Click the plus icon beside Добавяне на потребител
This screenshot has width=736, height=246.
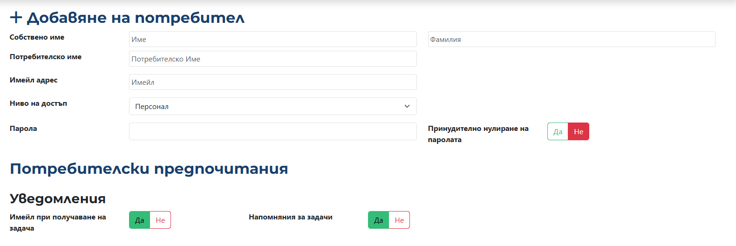pos(16,18)
